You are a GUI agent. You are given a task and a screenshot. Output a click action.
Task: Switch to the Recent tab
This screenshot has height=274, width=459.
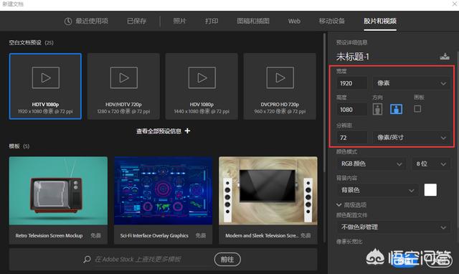tap(86, 21)
